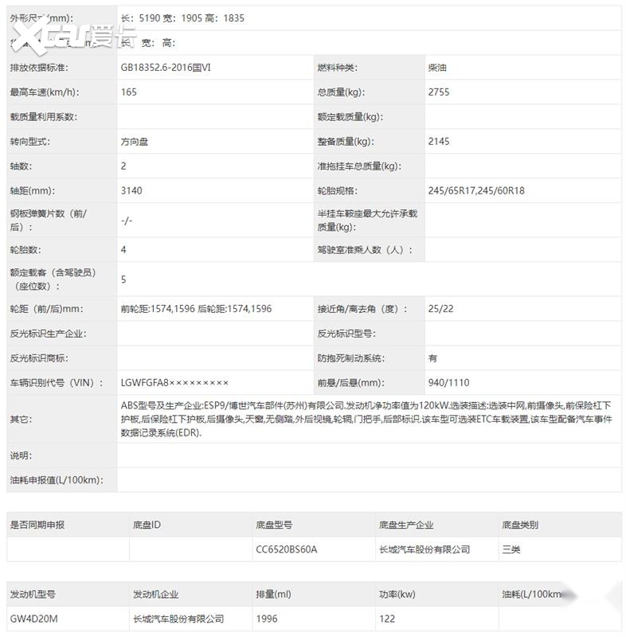Click the GB18352.6-2016国VI emission standard value
This screenshot has width=626, height=637.
click(166, 68)
